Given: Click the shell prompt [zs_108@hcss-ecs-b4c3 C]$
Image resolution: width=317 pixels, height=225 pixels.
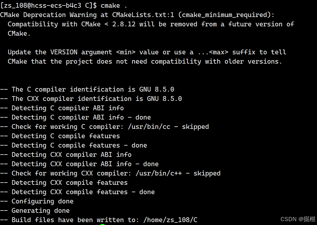Looking at the screenshot, I should [48, 5].
